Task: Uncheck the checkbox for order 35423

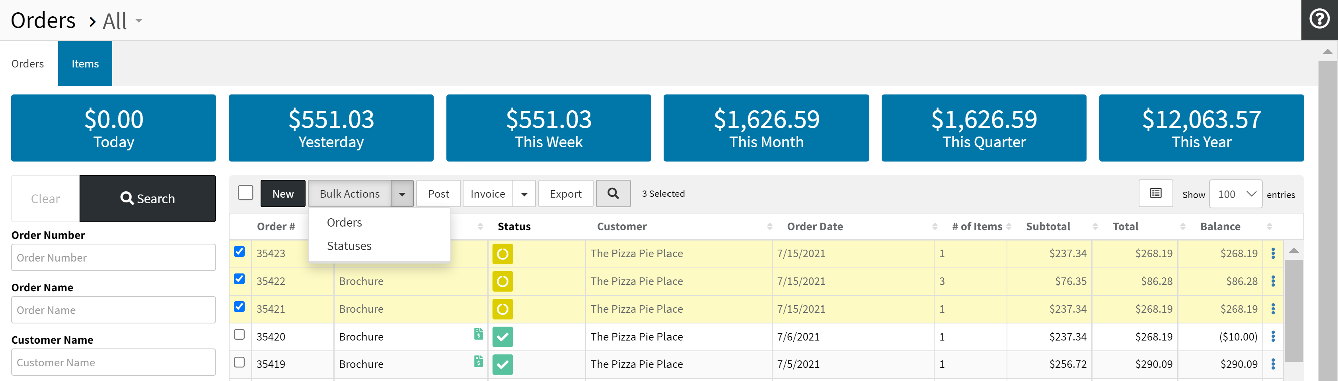Action: coord(239,251)
